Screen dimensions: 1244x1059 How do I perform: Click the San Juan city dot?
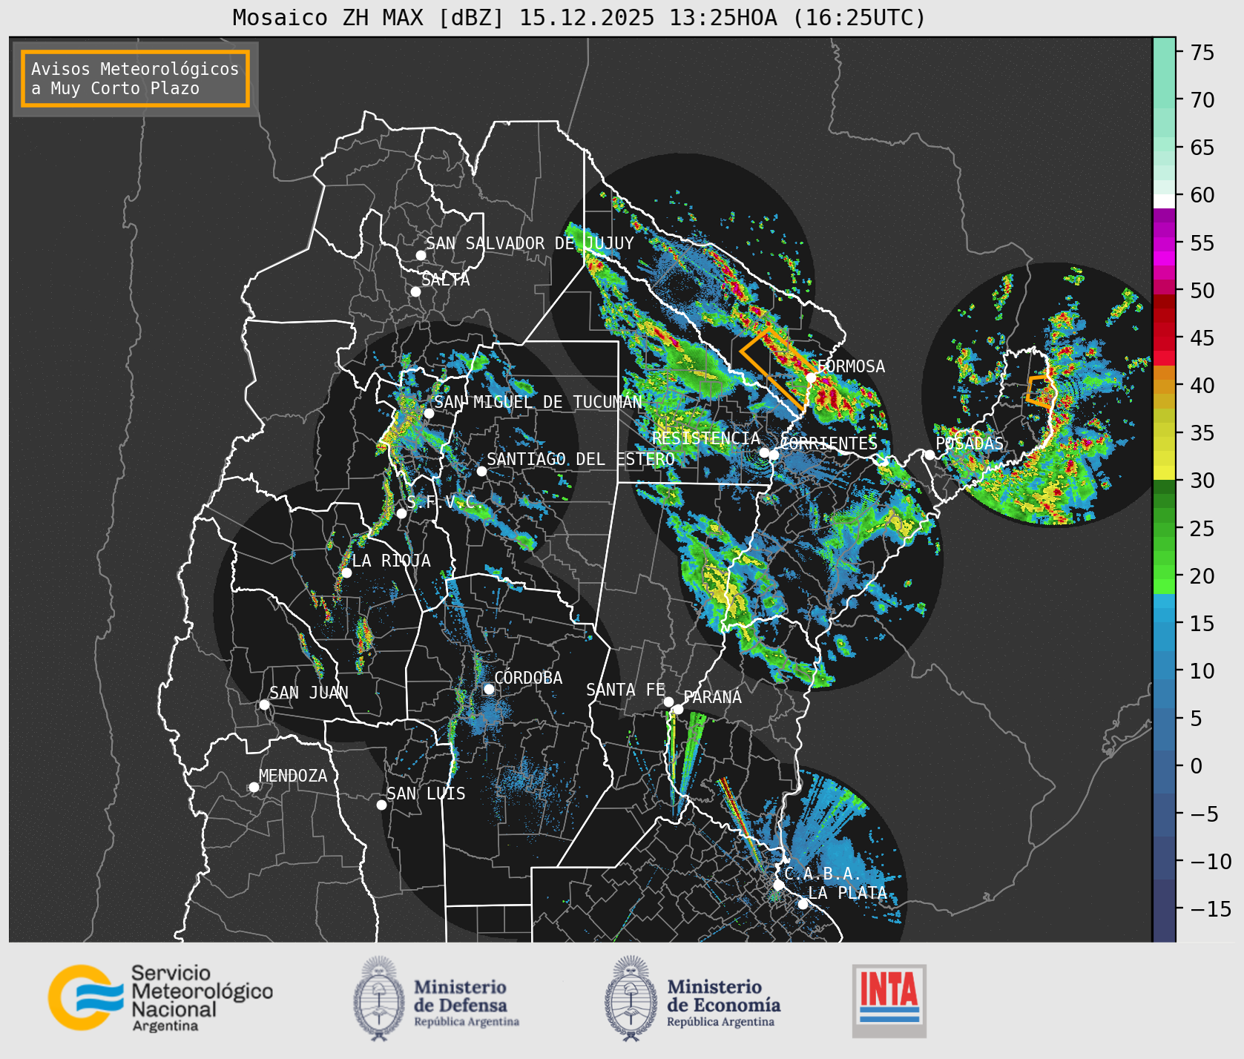click(x=264, y=705)
